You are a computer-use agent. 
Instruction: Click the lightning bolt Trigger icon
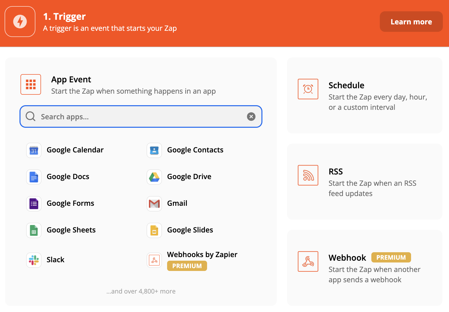(x=20, y=22)
